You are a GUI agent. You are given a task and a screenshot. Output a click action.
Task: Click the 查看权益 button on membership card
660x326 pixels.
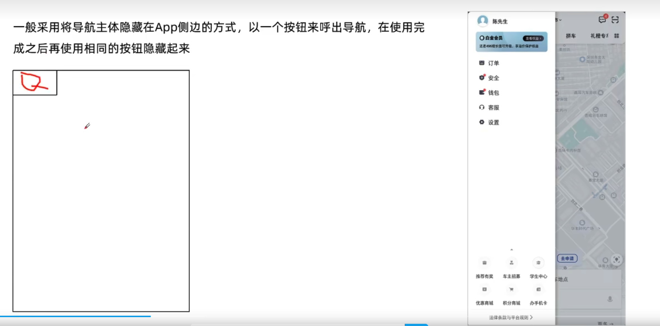[x=533, y=38]
